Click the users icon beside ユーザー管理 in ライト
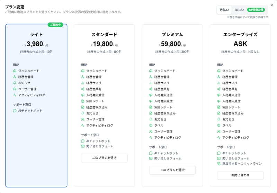Screen dimensions: 277x193 pos(15,89)
